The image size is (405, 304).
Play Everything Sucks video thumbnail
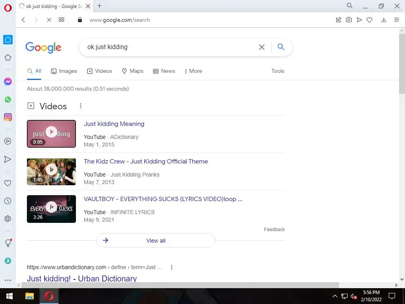coord(51,209)
